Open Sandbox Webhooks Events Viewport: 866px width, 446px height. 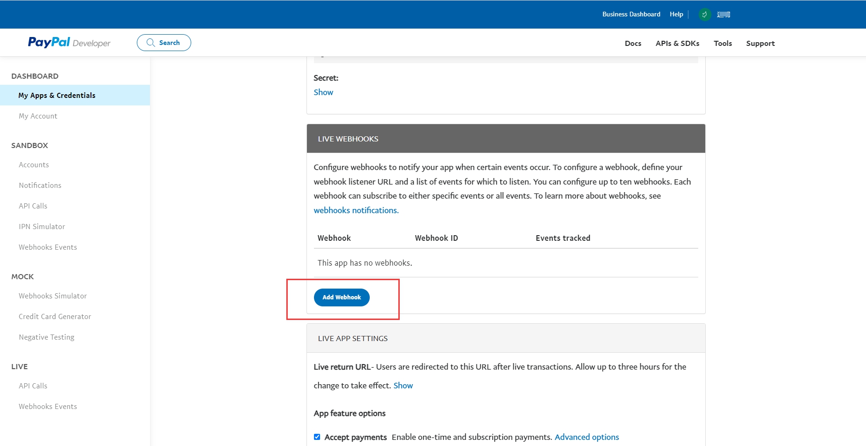tap(48, 247)
